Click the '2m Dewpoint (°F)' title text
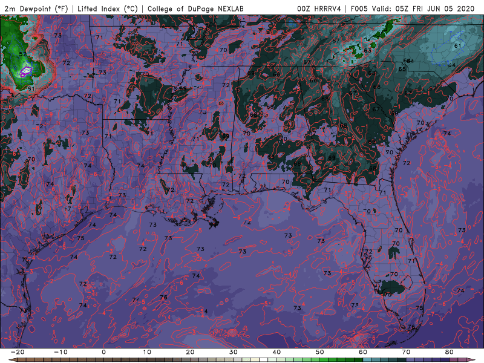The height and width of the screenshot is (363, 484). pos(36,8)
